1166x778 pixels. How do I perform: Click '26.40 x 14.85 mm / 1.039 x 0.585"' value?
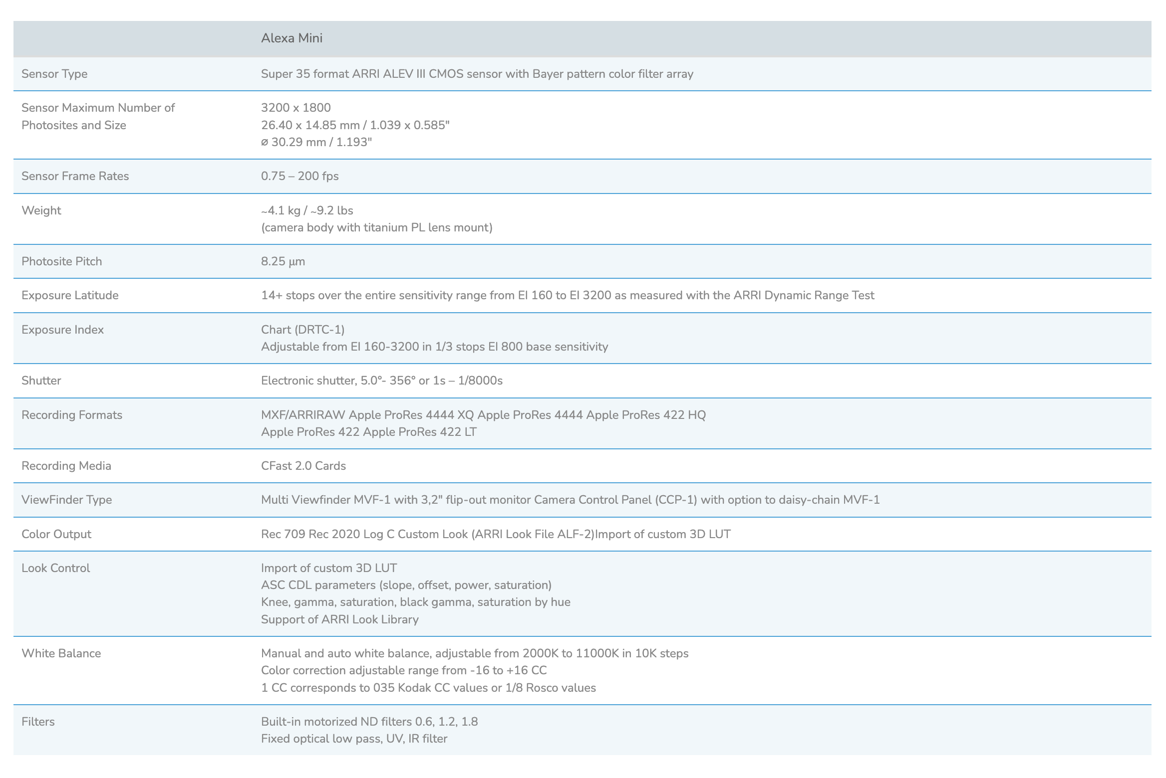[355, 125]
